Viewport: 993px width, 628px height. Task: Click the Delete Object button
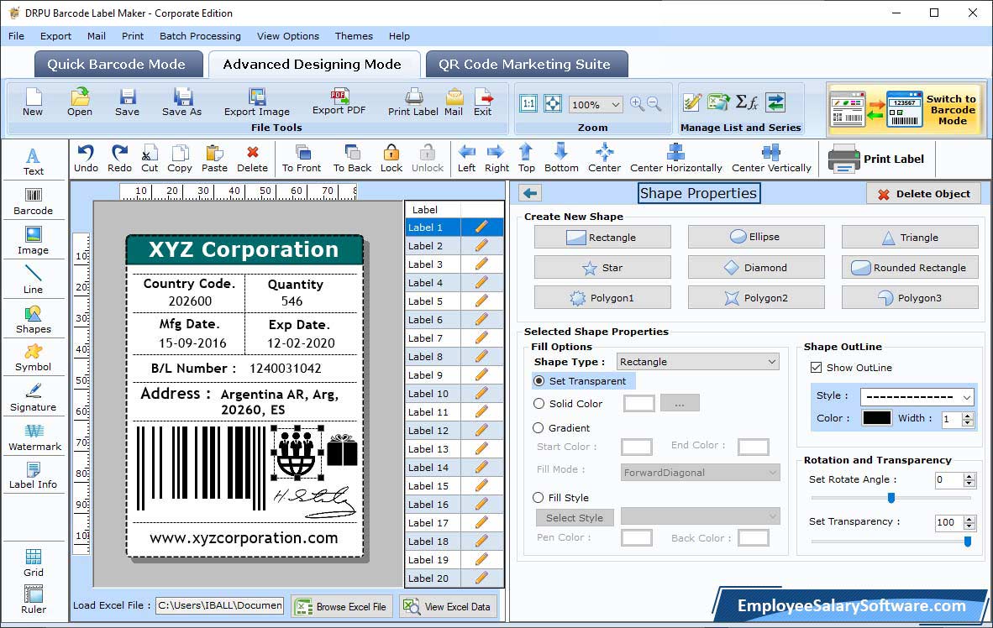[x=923, y=194]
